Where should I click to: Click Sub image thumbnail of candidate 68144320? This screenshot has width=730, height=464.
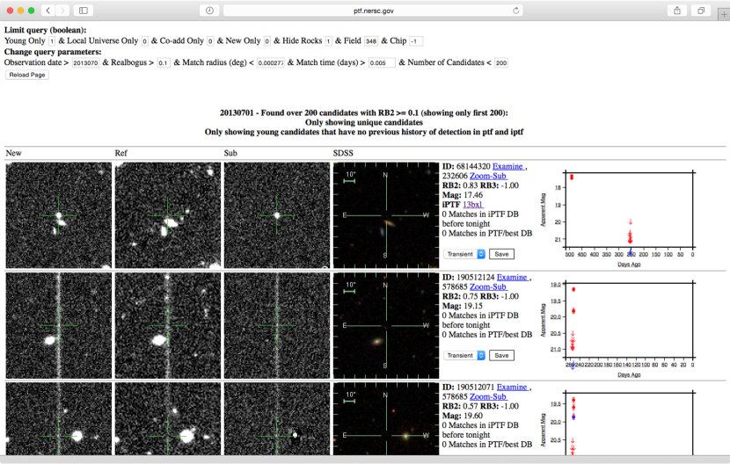coord(276,215)
